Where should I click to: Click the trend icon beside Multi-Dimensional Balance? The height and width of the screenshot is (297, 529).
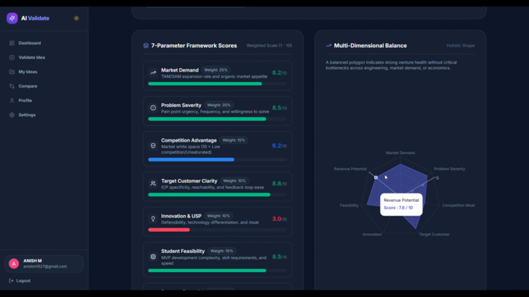(329, 45)
